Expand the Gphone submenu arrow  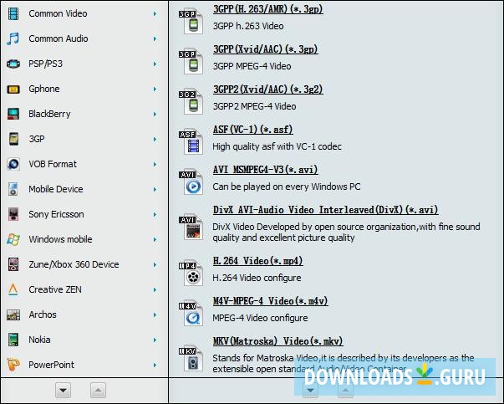point(155,89)
